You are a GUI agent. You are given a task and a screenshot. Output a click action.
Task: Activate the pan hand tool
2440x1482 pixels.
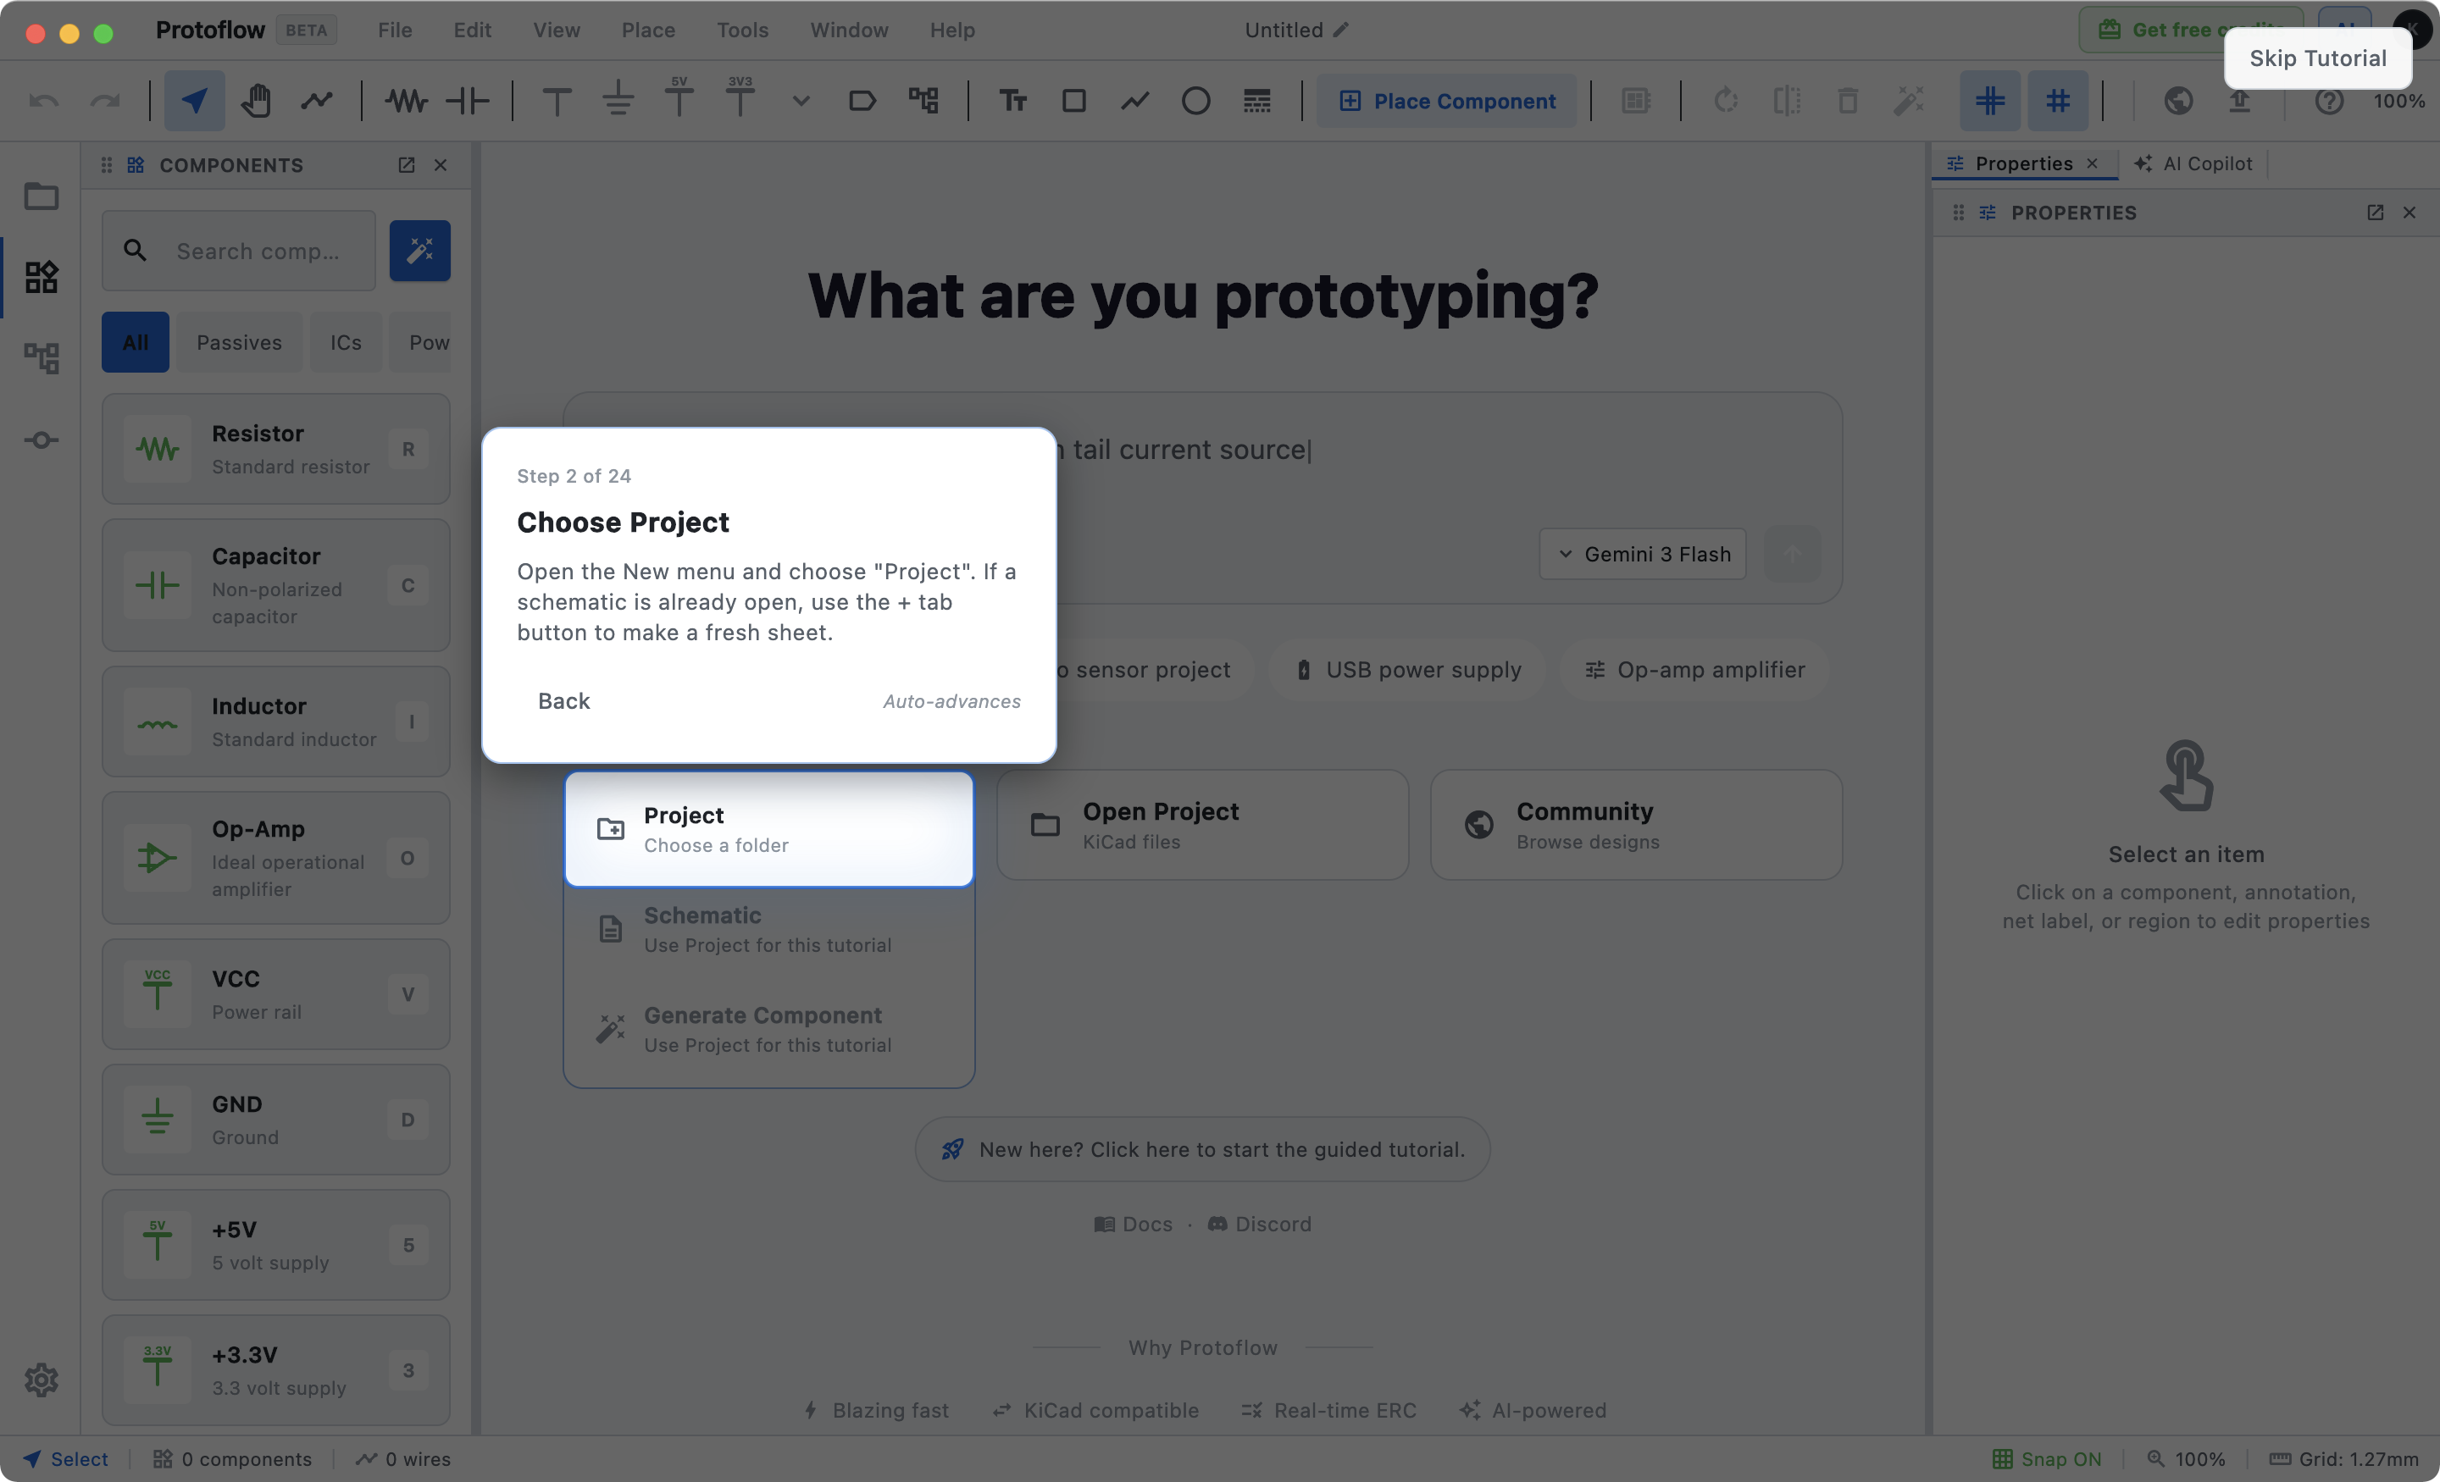pos(256,100)
